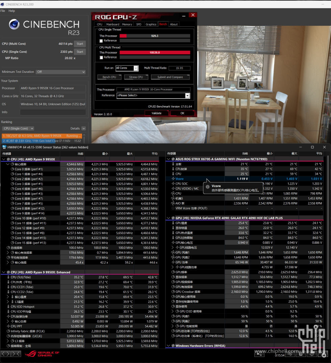Open File menu in Cinebench
Viewport: 331px width, 363px height.
click(3, 10)
